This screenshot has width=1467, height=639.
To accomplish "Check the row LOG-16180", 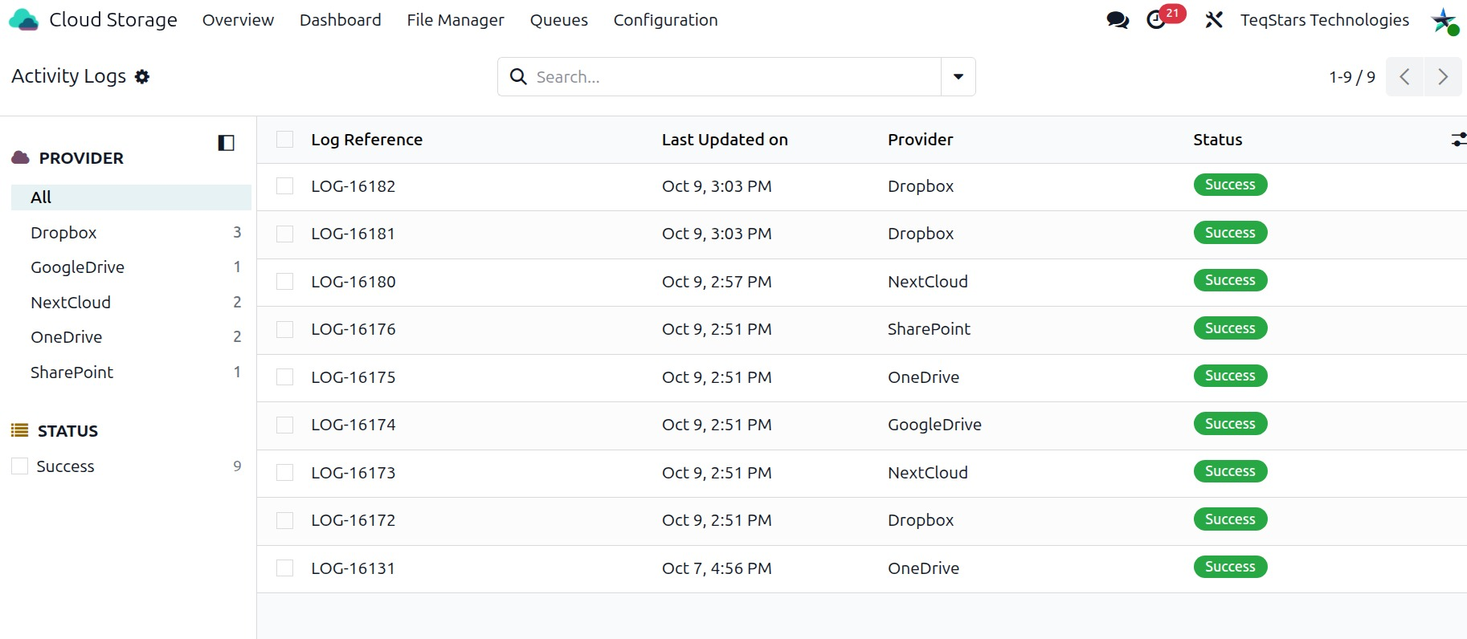I will pos(284,282).
